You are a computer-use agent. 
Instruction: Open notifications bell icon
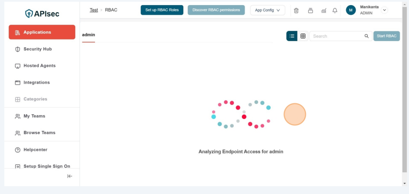click(335, 10)
